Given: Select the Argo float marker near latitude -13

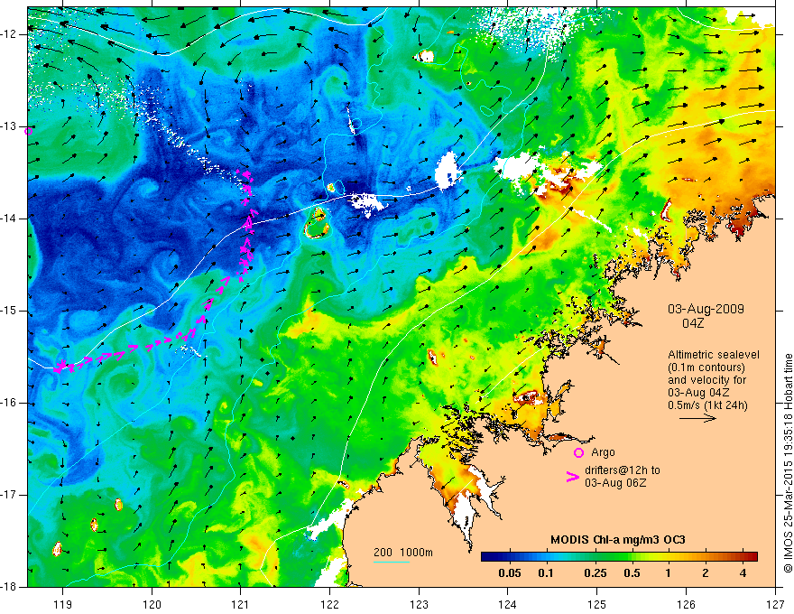Looking at the screenshot, I should tap(28, 131).
